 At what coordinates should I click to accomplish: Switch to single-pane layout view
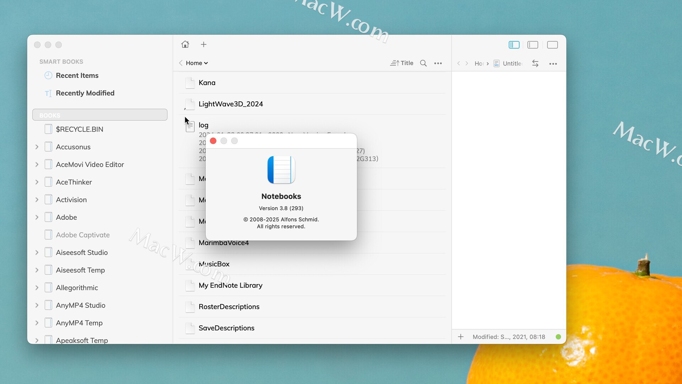[552, 45]
